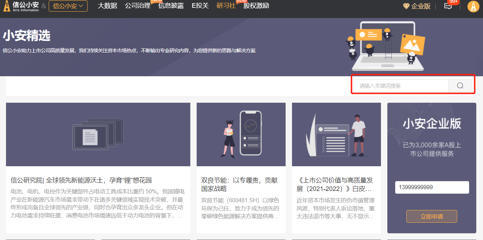Click the phone number field 13999999999
The image size is (483, 240).
click(432, 187)
